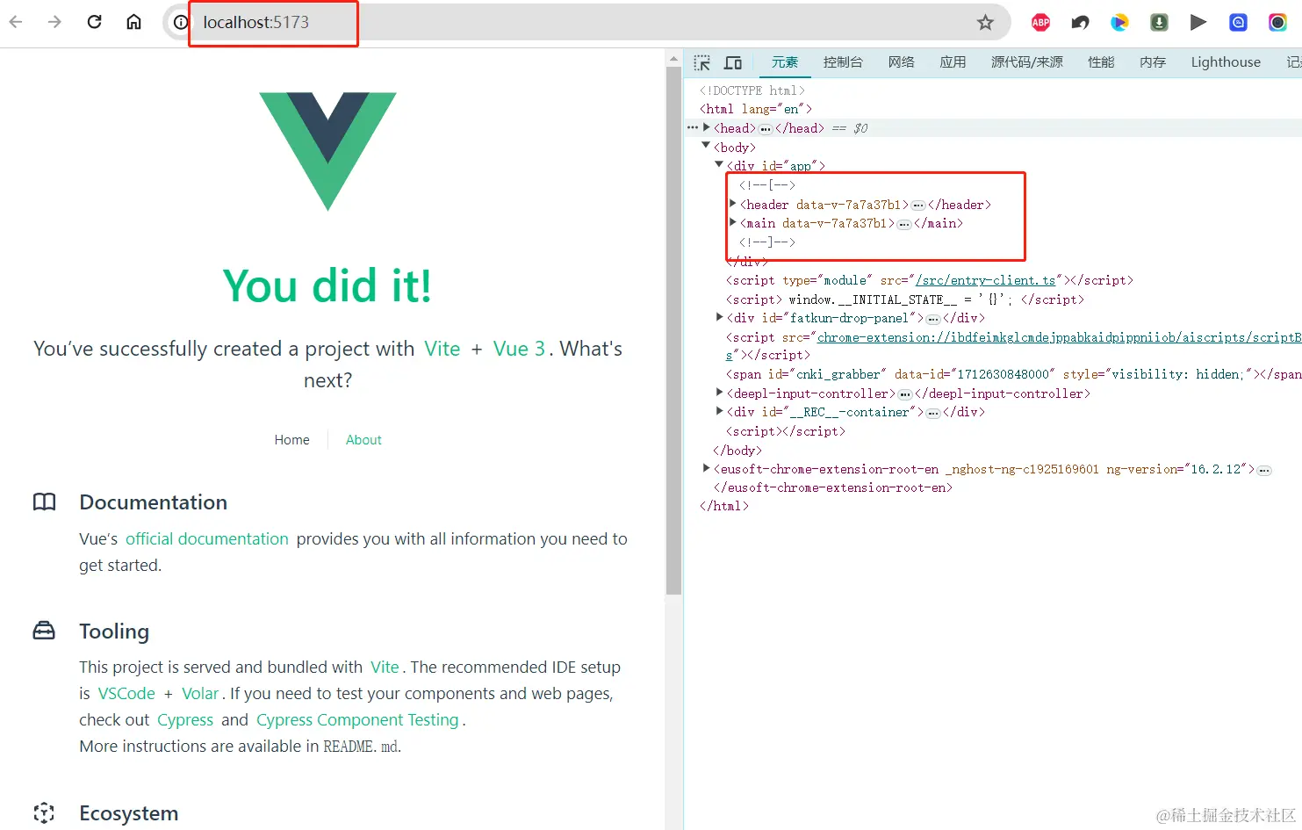This screenshot has width=1302, height=830.
Task: Open the colorful circular profile icon
Action: (1277, 23)
